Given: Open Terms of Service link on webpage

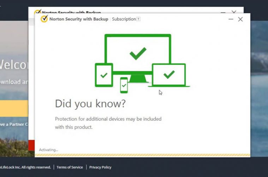Looking at the screenshot, I should (x=70, y=167).
